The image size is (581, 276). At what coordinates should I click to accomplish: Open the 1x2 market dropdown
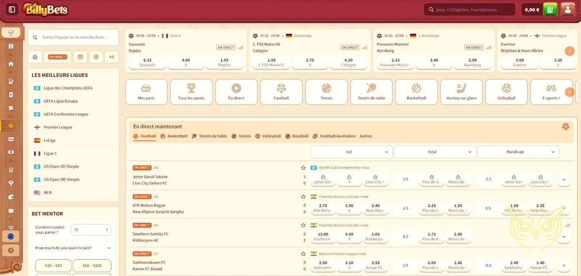coord(351,152)
